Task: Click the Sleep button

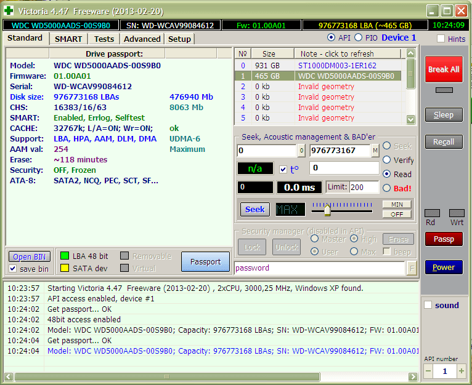Action: (444, 115)
